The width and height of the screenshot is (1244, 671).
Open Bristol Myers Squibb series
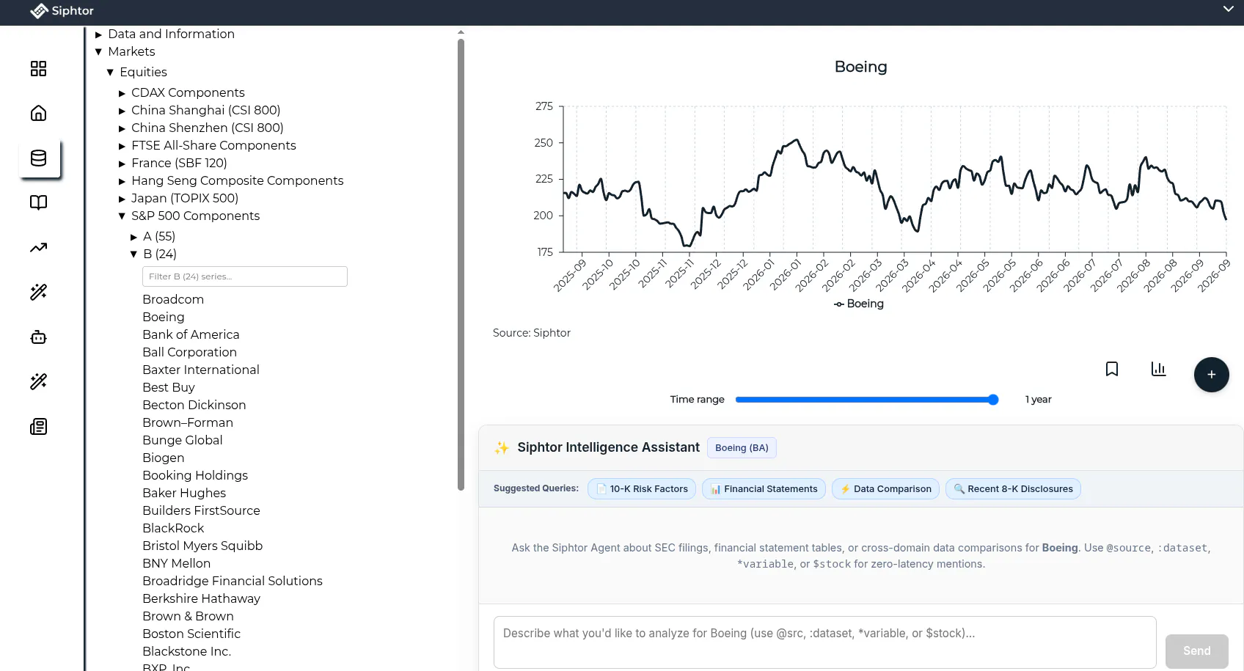pos(202,546)
